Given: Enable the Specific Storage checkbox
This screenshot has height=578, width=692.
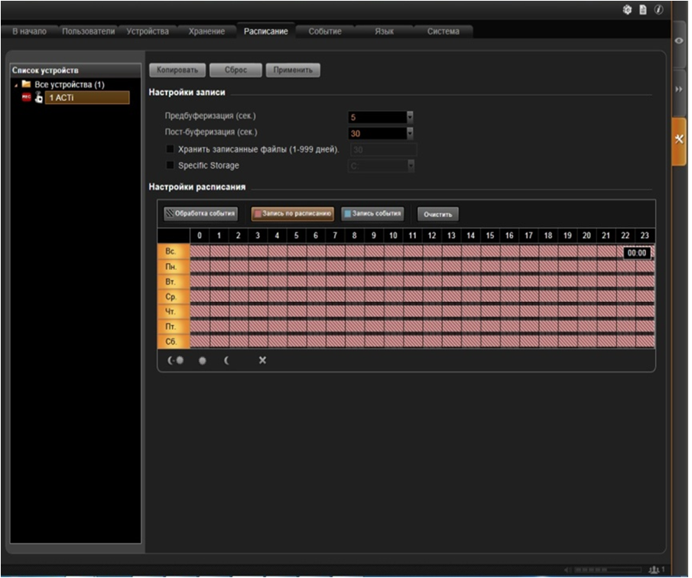Looking at the screenshot, I should 170,165.
